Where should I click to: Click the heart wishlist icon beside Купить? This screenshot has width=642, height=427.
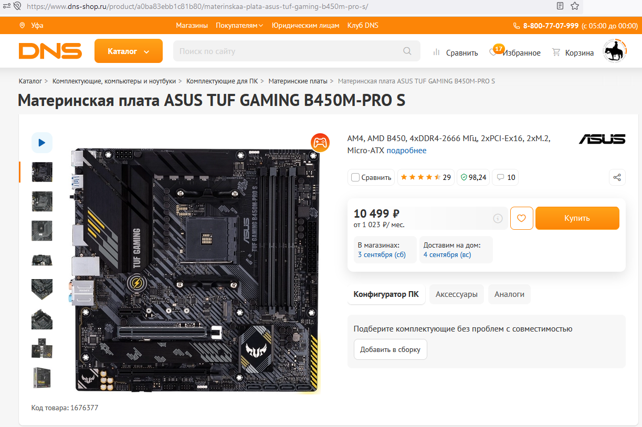pos(521,218)
